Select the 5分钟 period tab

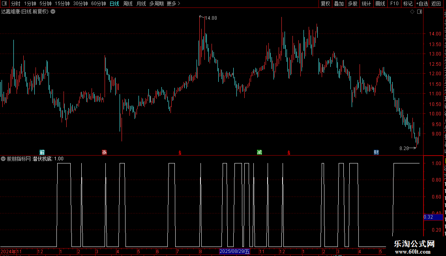pyautogui.click(x=45, y=4)
